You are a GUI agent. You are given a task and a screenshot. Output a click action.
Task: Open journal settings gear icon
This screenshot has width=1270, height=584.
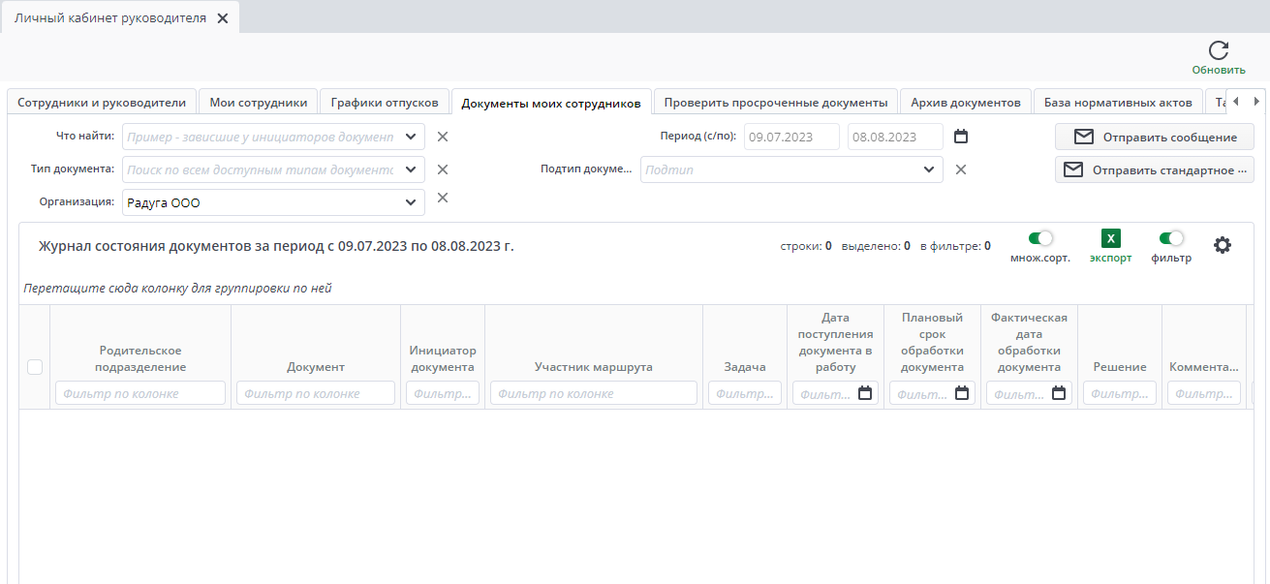click(1223, 245)
